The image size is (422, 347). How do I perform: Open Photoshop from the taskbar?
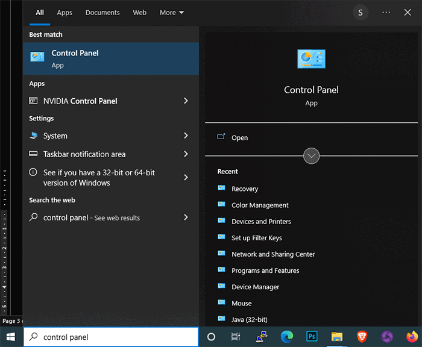312,337
